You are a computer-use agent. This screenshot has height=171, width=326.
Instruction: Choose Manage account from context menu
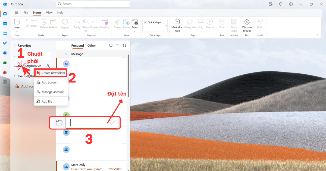(51, 92)
